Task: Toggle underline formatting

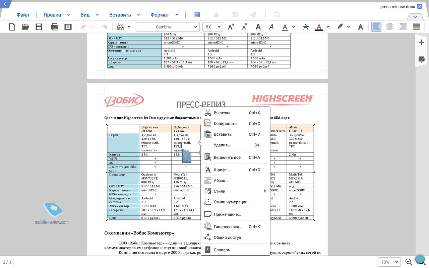Action: pos(285,27)
